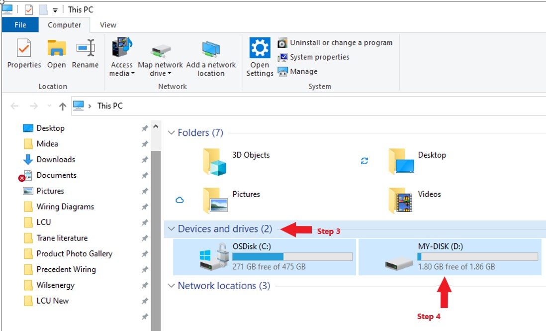Switch to the View ribbon tab
The height and width of the screenshot is (331, 546).
click(x=108, y=25)
